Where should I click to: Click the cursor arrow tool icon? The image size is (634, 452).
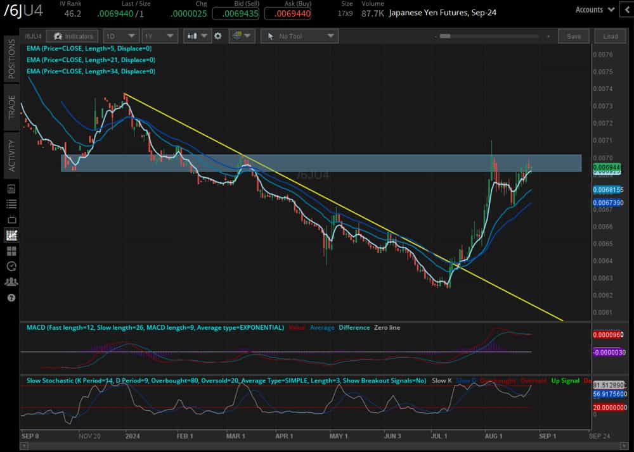[x=271, y=36]
